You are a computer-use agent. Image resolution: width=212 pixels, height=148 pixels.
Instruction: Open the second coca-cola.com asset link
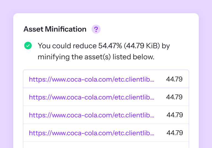92,97
